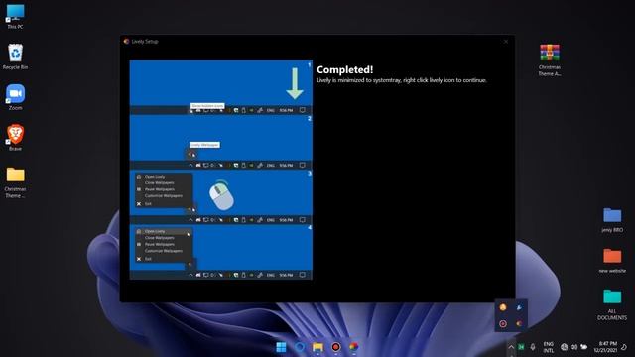
Task: Click the Lively Setup title bar text
Action: point(145,42)
